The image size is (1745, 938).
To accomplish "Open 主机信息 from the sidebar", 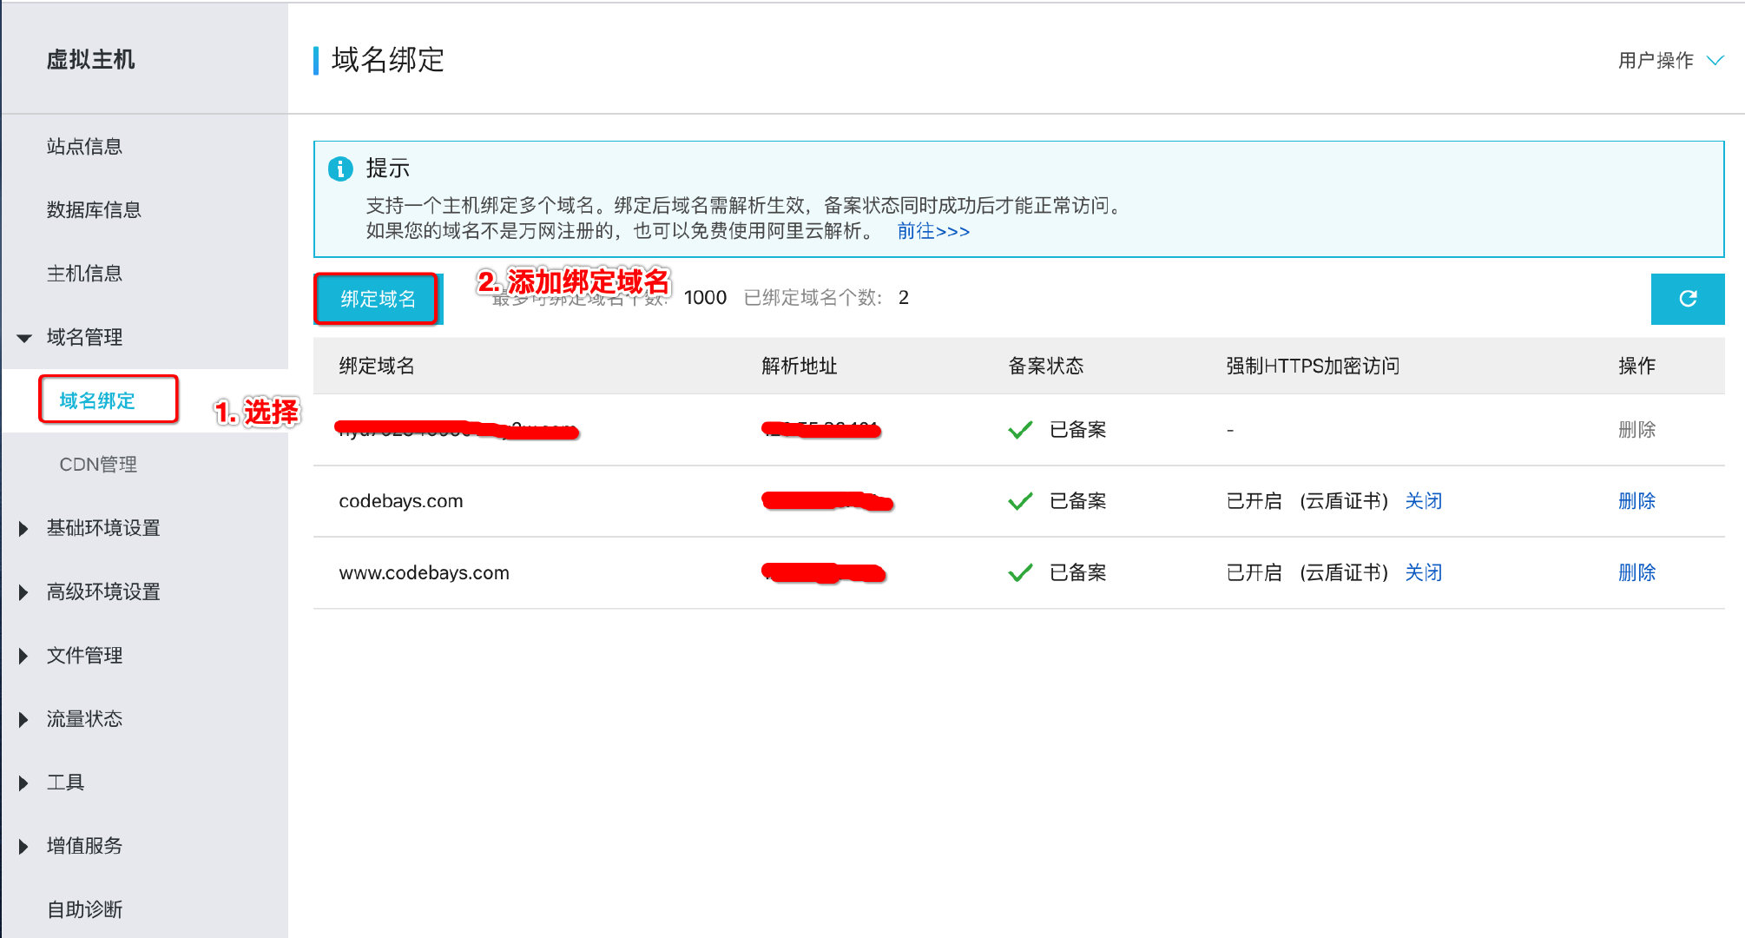I will click(83, 274).
